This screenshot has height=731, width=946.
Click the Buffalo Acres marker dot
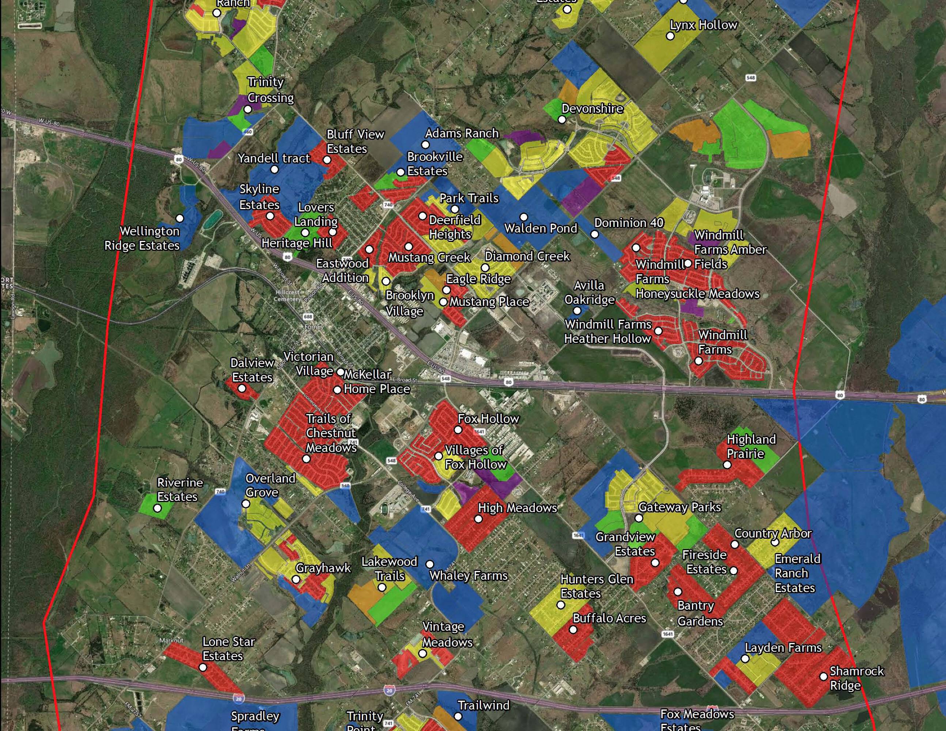(573, 630)
